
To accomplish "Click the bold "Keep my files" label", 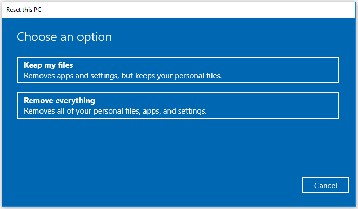I will coord(48,65).
